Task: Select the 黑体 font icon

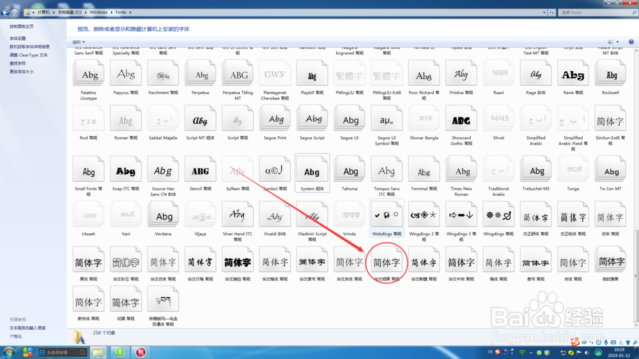Action: pos(89,260)
